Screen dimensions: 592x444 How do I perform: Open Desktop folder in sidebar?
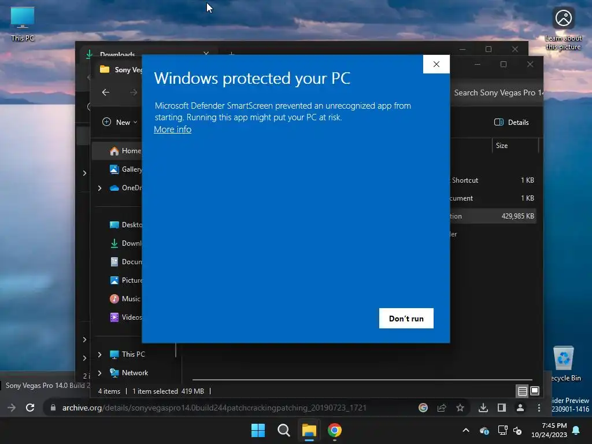[x=125, y=225]
